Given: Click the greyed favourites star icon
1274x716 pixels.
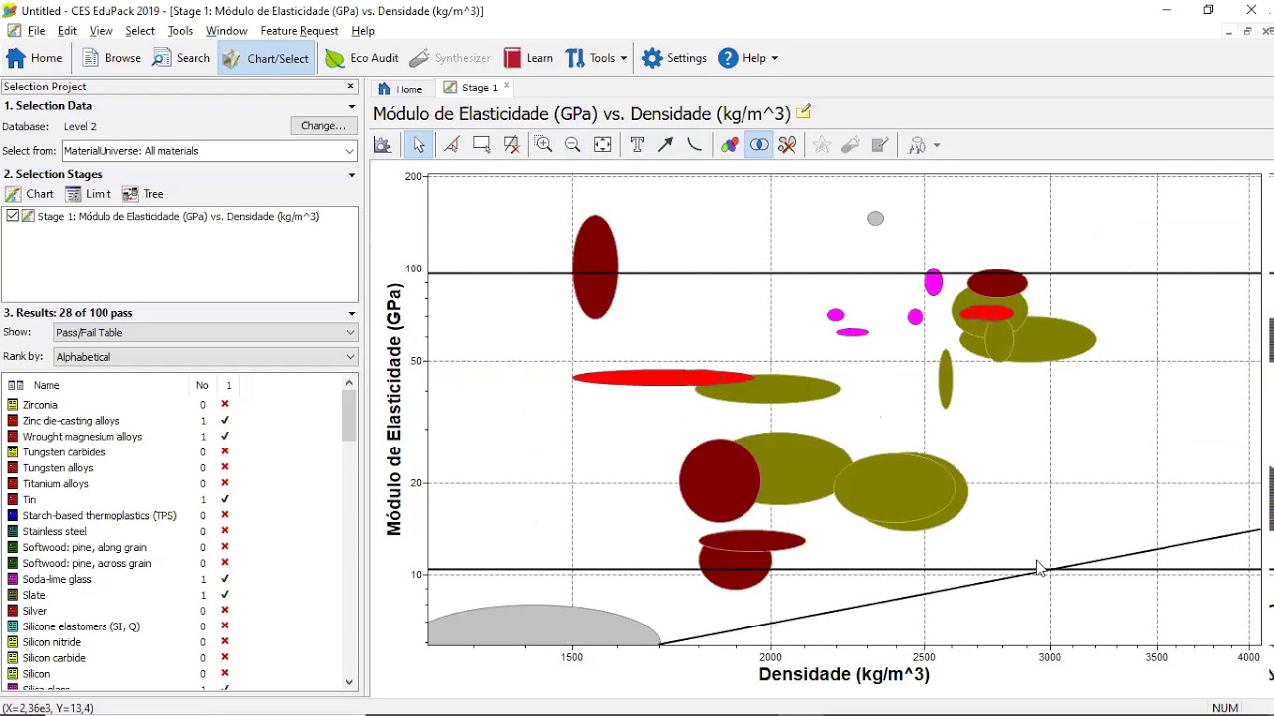Looking at the screenshot, I should [x=821, y=145].
